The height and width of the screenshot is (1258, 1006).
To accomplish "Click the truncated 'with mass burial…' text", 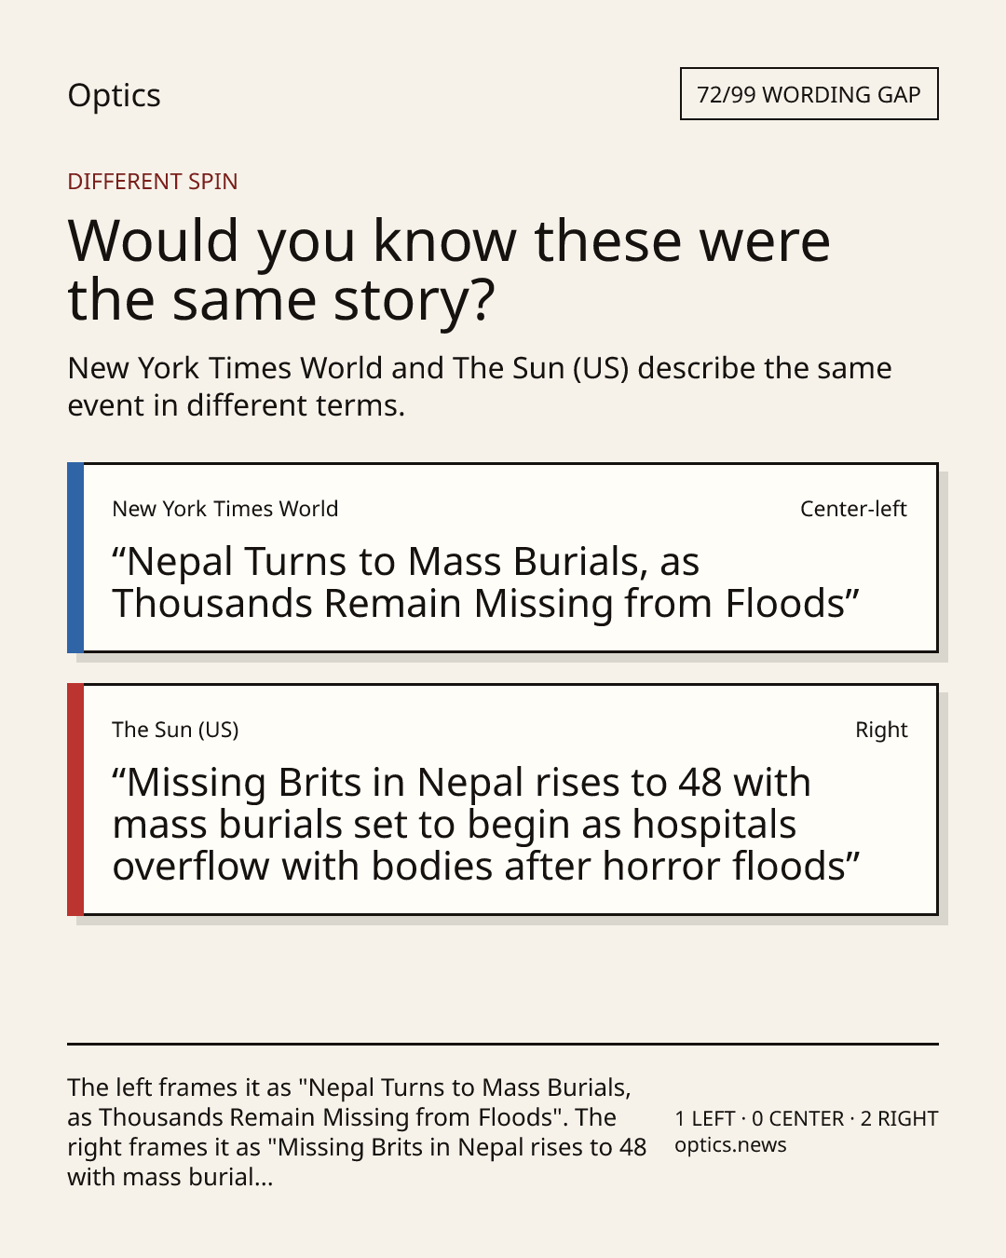I will (170, 1177).
